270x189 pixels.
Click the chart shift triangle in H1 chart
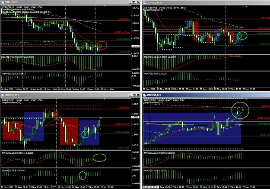105,6
